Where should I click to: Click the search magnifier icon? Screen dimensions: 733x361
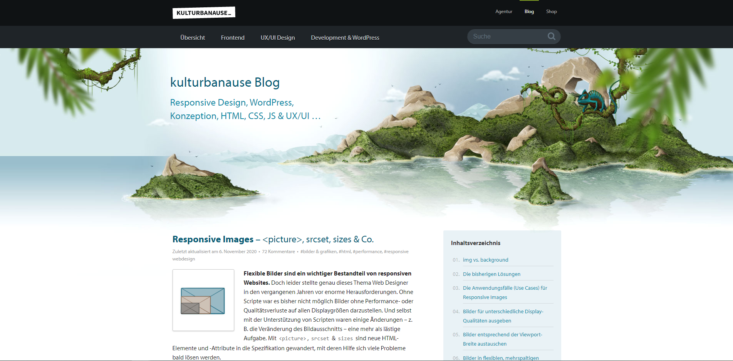pos(551,36)
